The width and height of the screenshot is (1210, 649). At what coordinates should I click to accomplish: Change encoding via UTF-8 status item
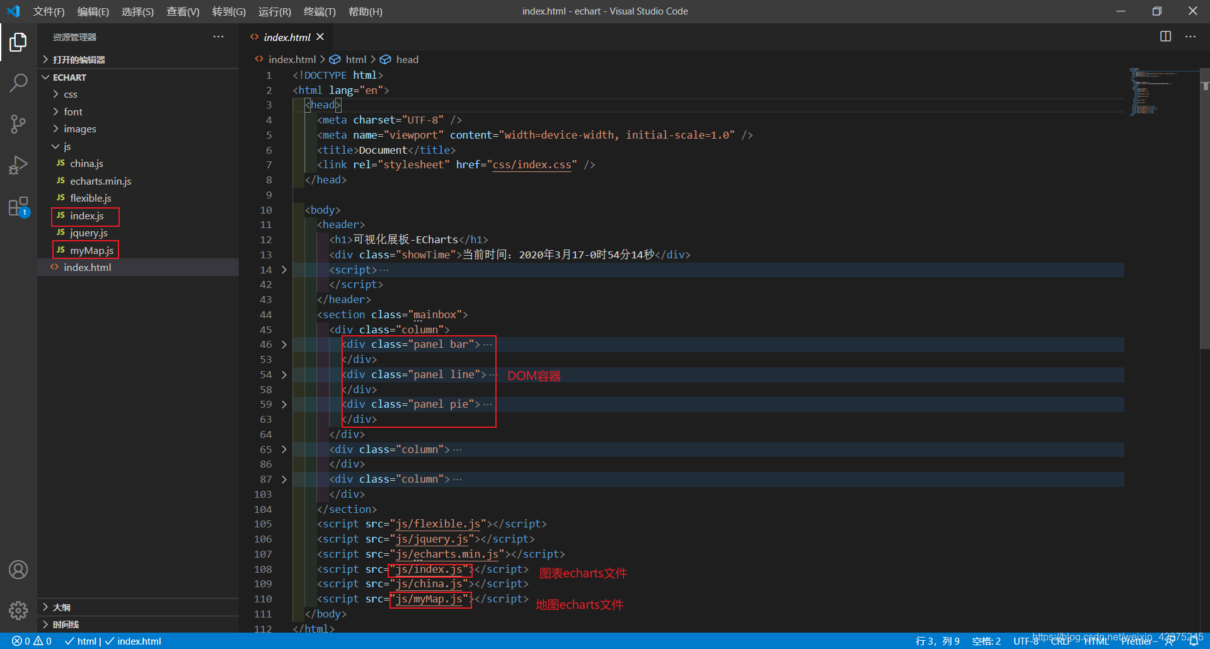(1025, 641)
